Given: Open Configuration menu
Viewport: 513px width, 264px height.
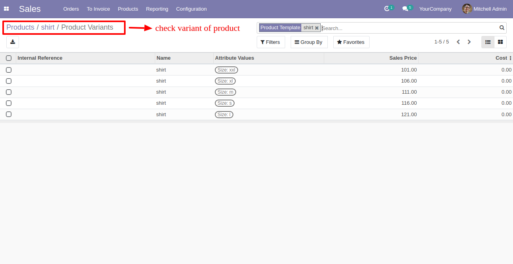Looking at the screenshot, I should (x=191, y=9).
